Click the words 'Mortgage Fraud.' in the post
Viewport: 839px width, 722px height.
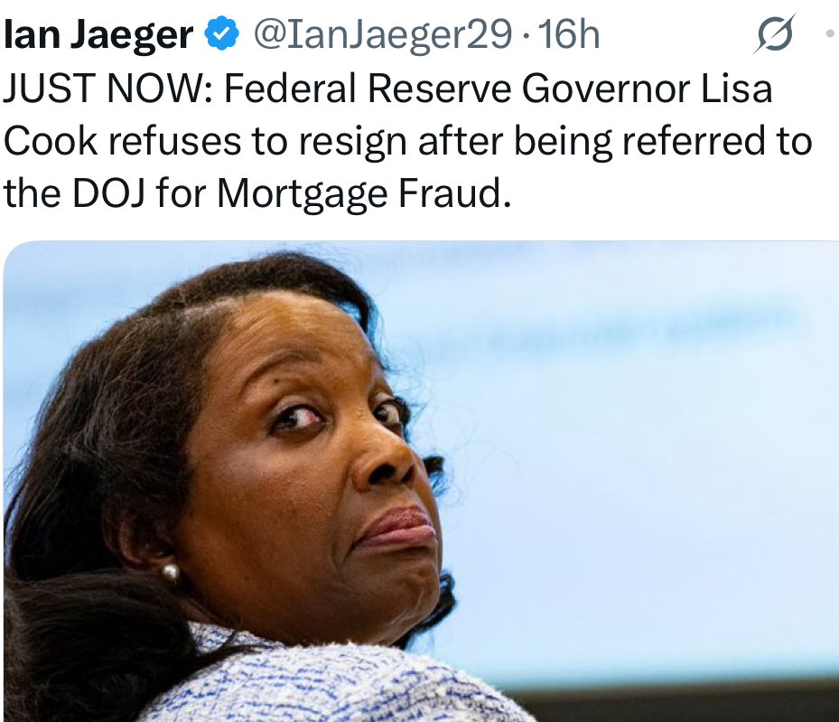[x=364, y=193]
